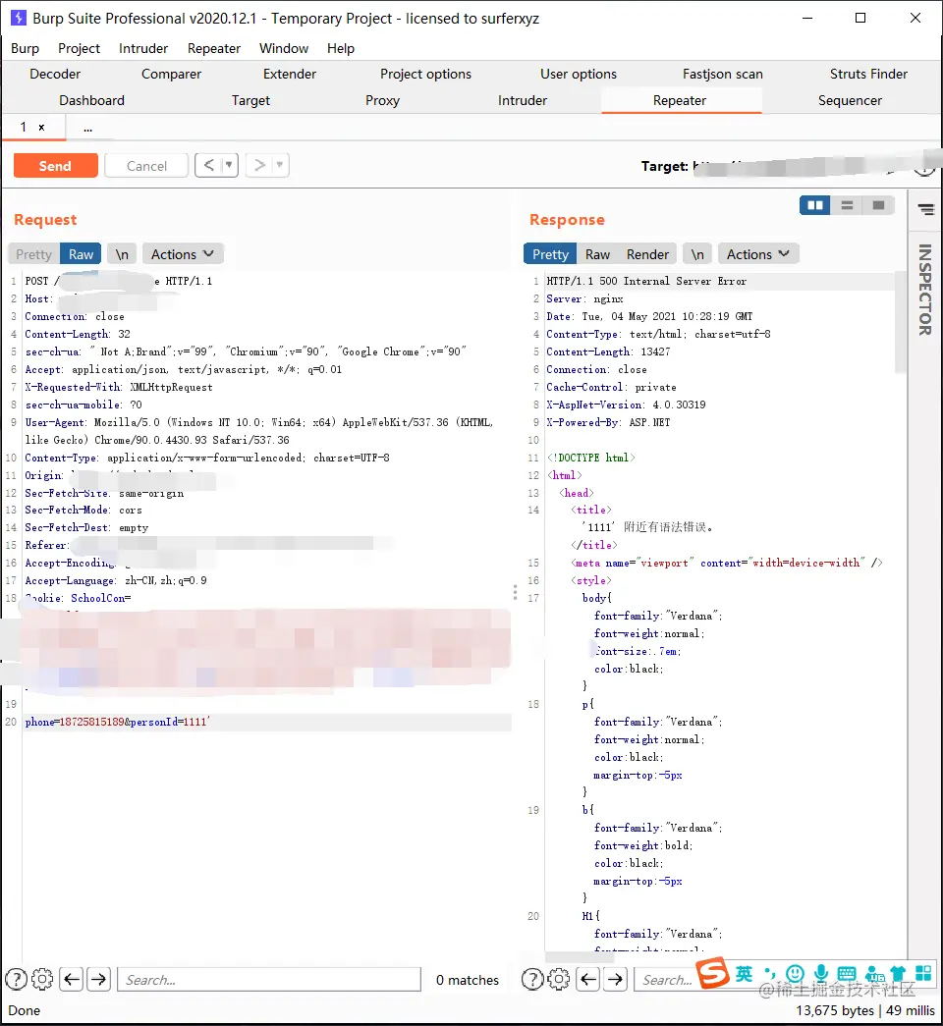
Task: Select side-by-side layout view icon
Action: [x=815, y=205]
